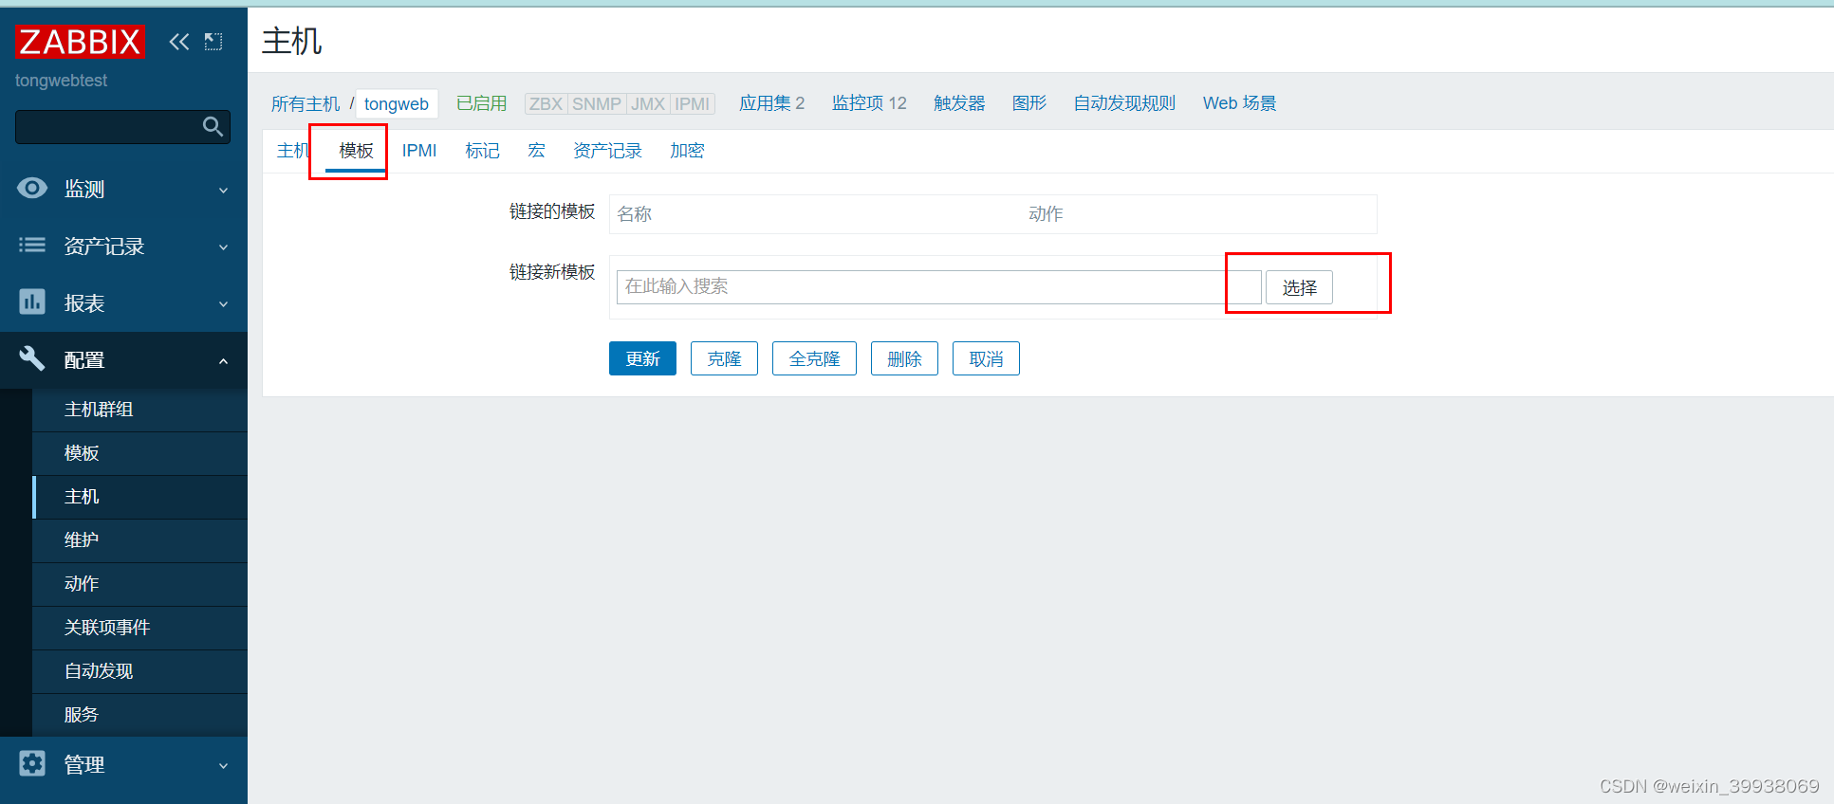Click the chart icon for 报表
This screenshot has height=804, width=1834.
32,301
